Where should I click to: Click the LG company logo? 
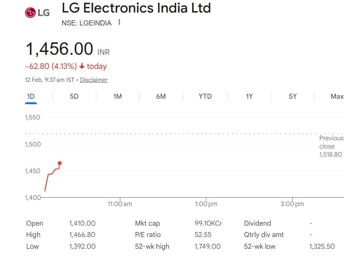click(37, 13)
